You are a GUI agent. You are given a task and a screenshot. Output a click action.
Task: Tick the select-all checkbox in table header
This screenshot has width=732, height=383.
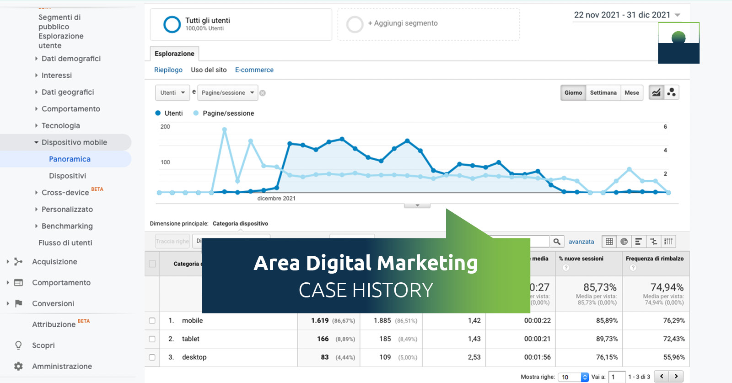152,264
